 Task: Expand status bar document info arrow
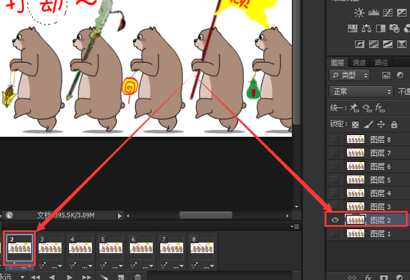(x=120, y=216)
